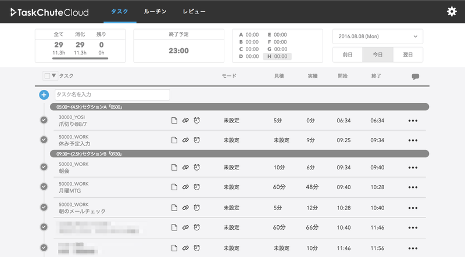The image size is (465, 257).
Task: Click alarm icon in the 11:46–11:56 task row
Action: point(196,248)
